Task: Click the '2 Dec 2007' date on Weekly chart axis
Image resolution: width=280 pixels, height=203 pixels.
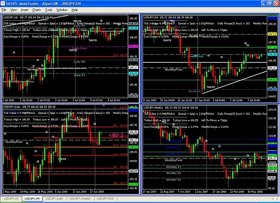Action: [x=202, y=191]
